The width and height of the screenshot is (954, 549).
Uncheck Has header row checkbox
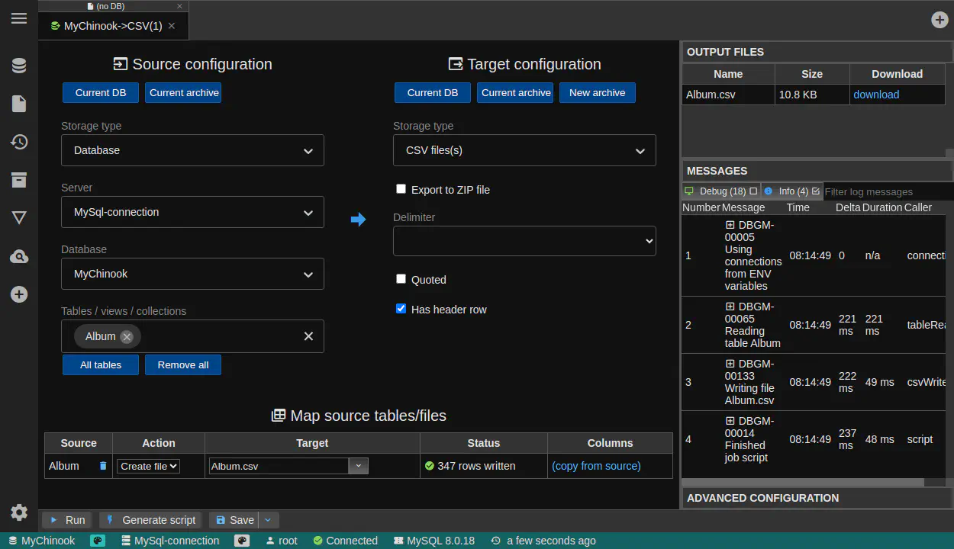pos(401,309)
